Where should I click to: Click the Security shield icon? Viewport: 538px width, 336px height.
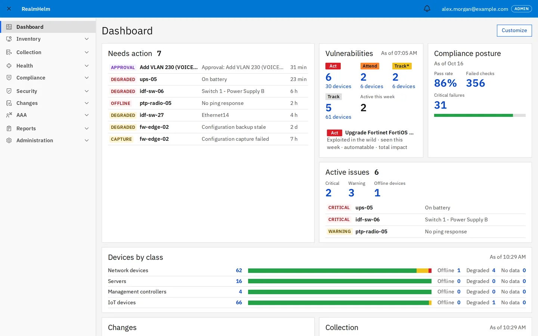tap(9, 91)
